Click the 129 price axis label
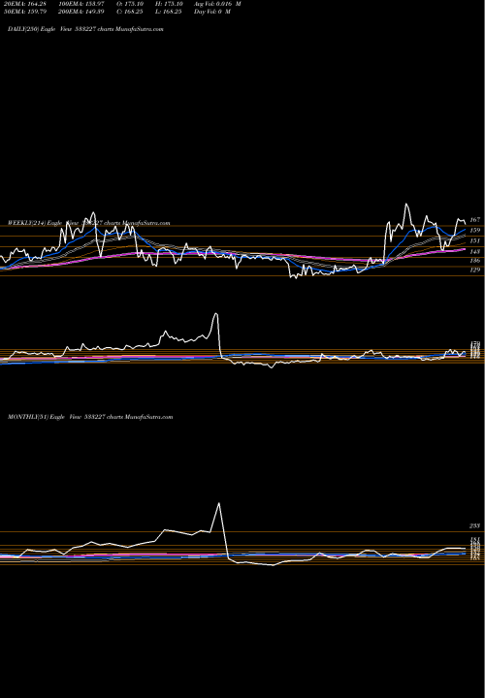485x698 pixels. coord(474,270)
